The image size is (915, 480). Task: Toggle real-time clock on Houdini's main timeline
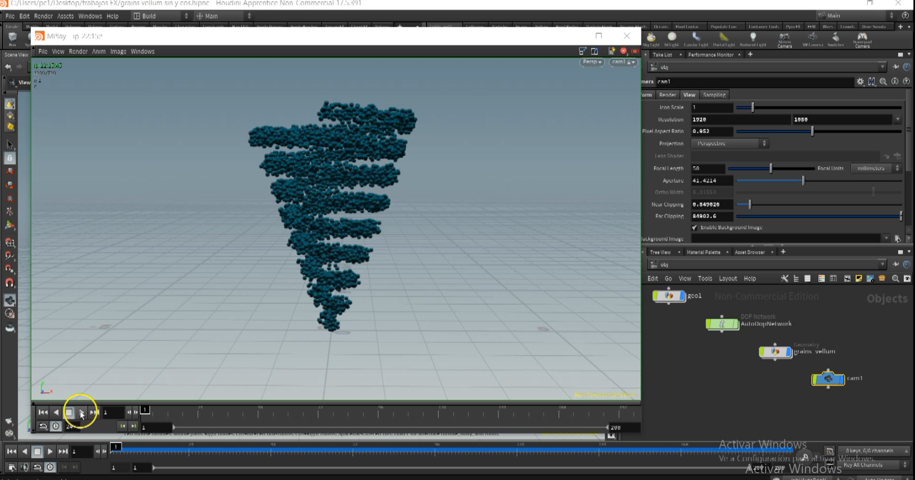pyautogui.click(x=50, y=467)
